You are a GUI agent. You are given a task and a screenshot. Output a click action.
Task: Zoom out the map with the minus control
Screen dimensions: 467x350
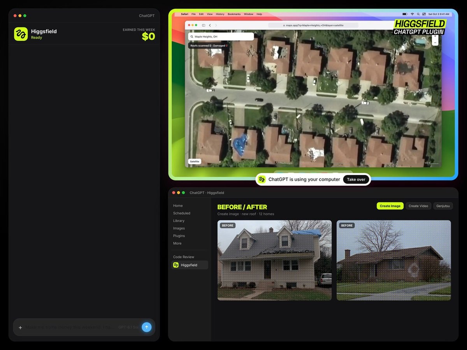pos(435,42)
